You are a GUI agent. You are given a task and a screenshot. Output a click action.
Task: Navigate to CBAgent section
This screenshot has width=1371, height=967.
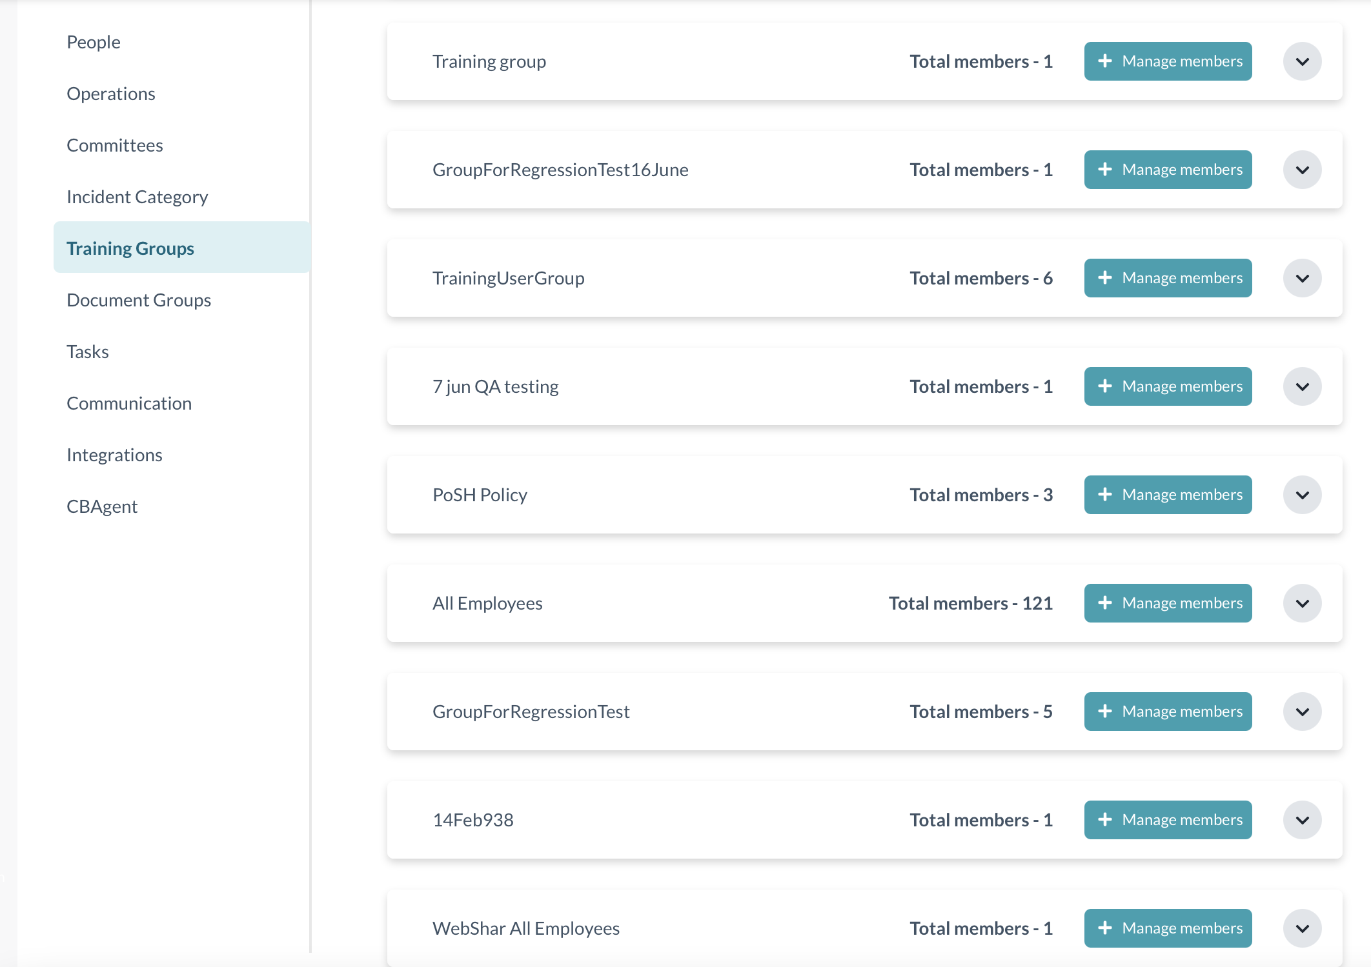[x=102, y=507]
